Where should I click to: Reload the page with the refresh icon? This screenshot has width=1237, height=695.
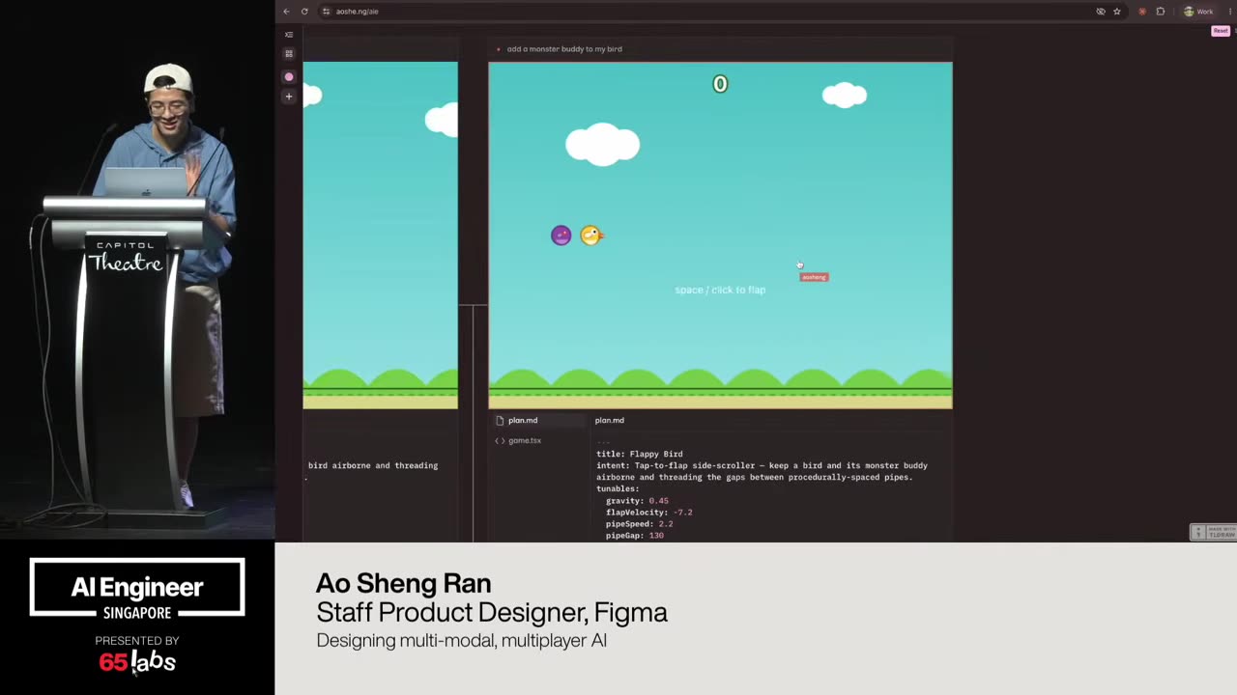tap(304, 12)
